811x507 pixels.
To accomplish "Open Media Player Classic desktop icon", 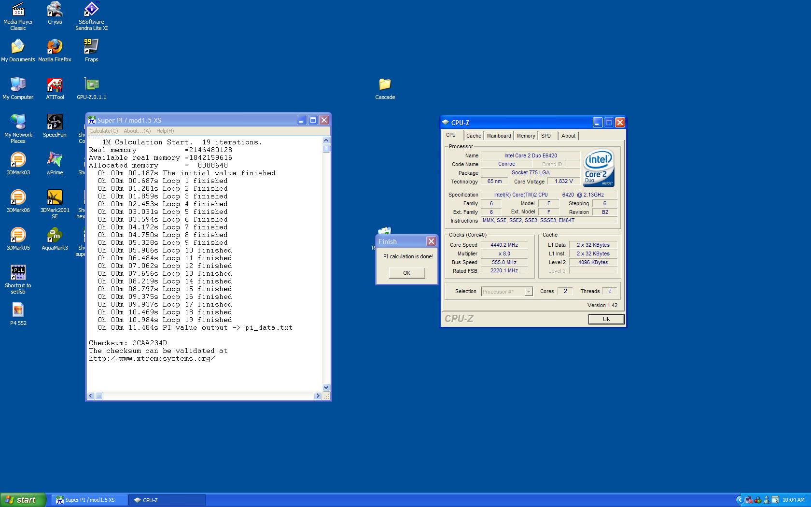I will 18,16.
